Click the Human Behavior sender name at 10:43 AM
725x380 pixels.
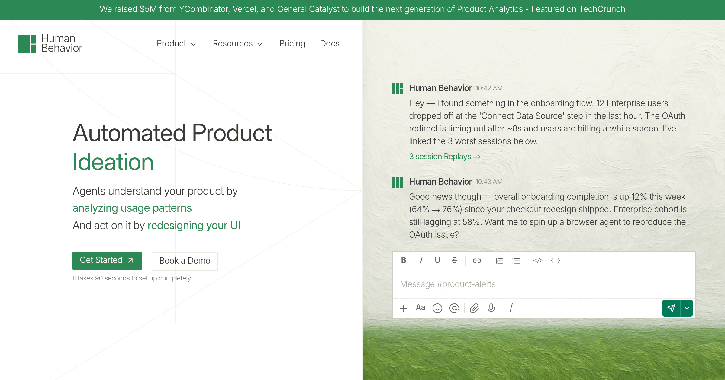440,182
